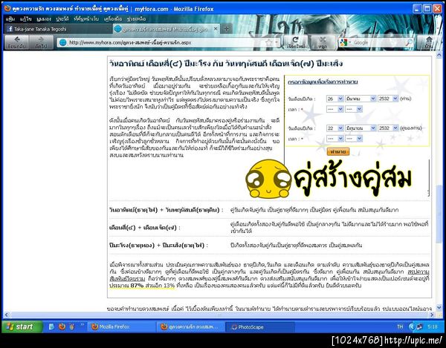The height and width of the screenshot is (348, 446).
Task: Click the page vertical scrollbar thumb
Action: pyautogui.click(x=439, y=214)
